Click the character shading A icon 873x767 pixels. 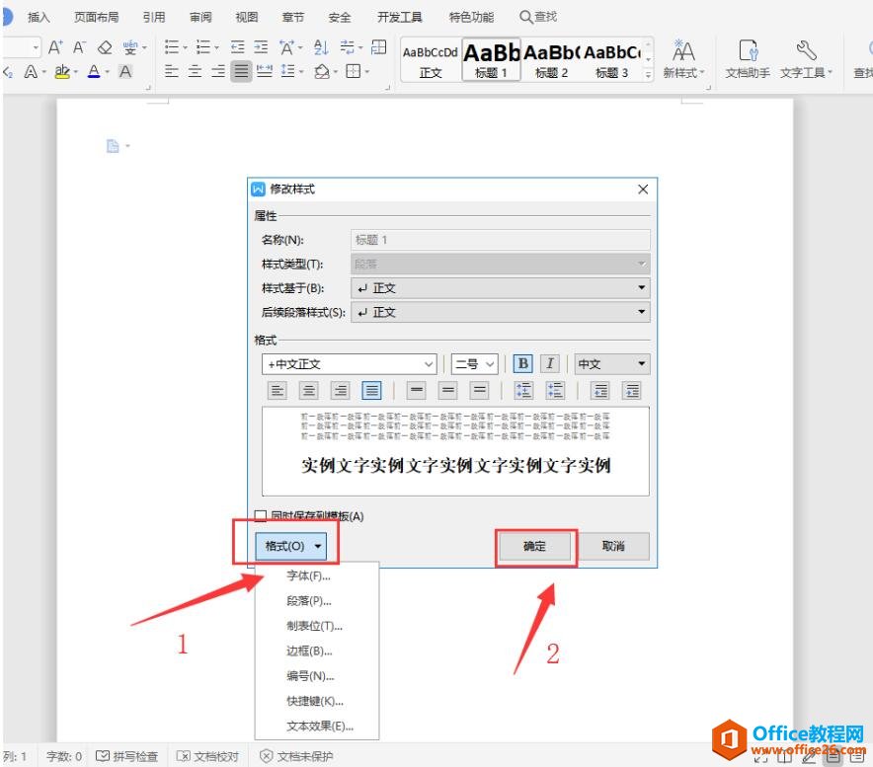click(125, 71)
